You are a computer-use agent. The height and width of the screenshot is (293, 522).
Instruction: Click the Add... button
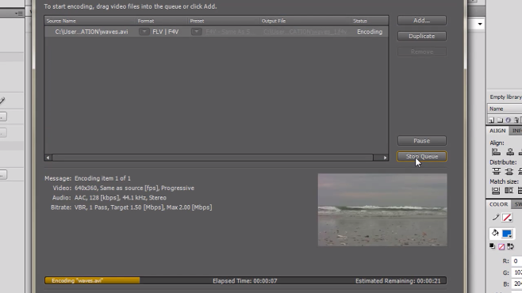point(421,21)
